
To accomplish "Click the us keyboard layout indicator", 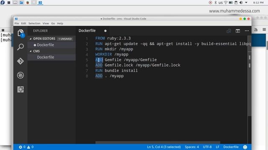I will 221,2.
